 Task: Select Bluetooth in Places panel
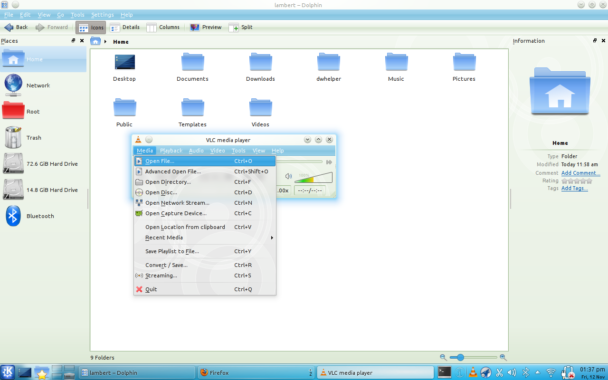coord(43,216)
